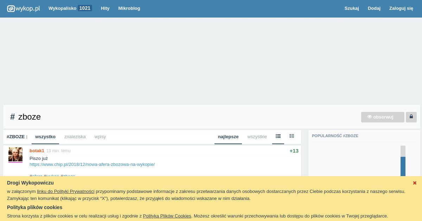This screenshot has height=221, width=422.
Task: Select the znaleziska tab
Action: pos(75,137)
